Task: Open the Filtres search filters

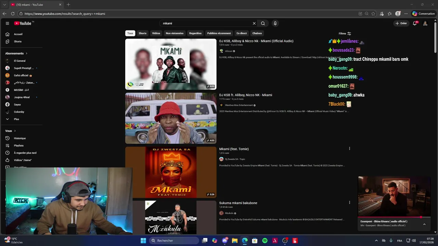Action: click(x=345, y=33)
